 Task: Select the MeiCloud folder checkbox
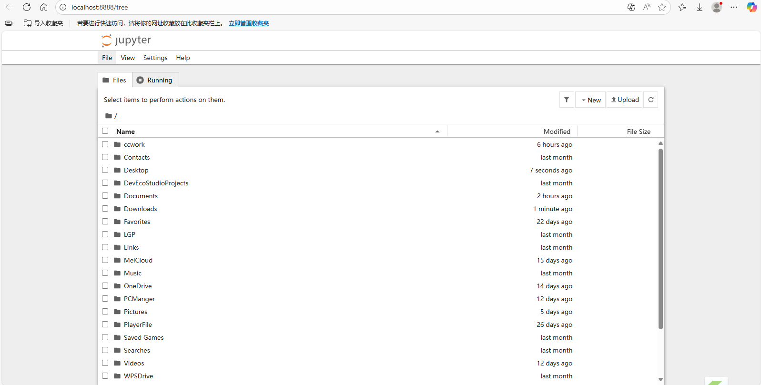tap(105, 260)
